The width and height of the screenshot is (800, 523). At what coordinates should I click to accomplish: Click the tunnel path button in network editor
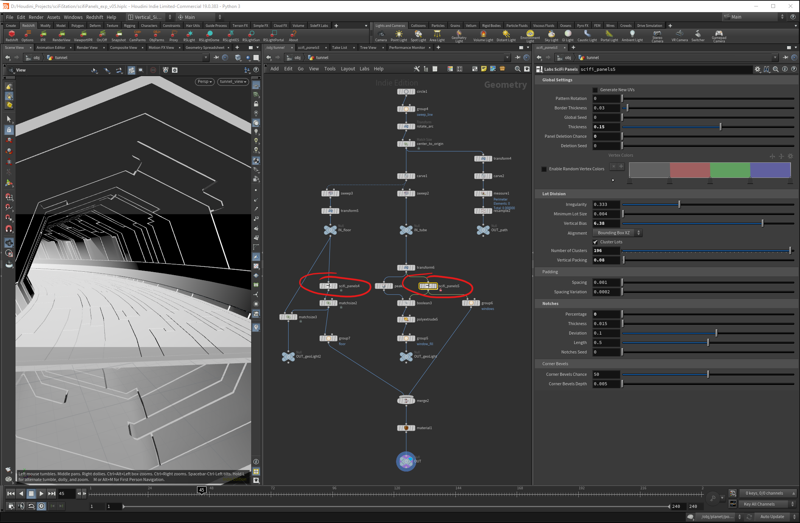318,58
